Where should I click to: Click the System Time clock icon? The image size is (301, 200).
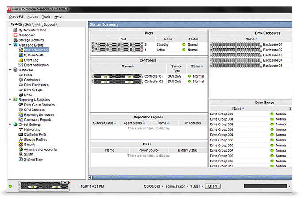pos(21,159)
